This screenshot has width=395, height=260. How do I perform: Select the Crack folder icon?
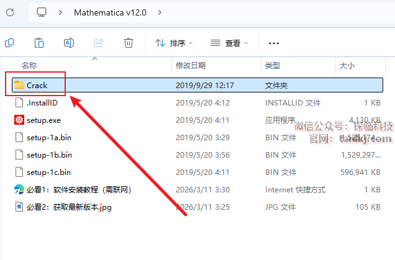pos(19,85)
